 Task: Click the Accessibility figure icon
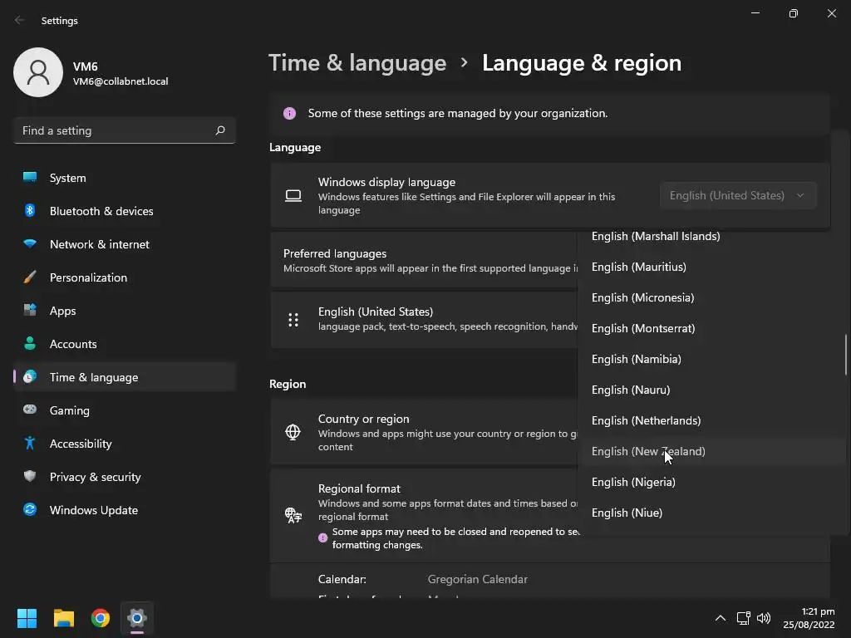tap(30, 444)
